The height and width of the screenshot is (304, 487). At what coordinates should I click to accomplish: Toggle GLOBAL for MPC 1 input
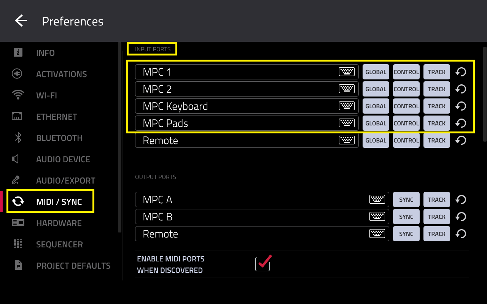[x=376, y=72]
